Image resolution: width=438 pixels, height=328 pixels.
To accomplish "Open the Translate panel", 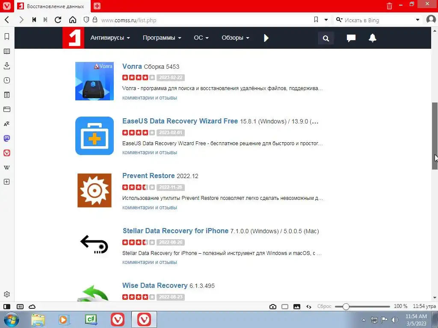I will [7, 124].
